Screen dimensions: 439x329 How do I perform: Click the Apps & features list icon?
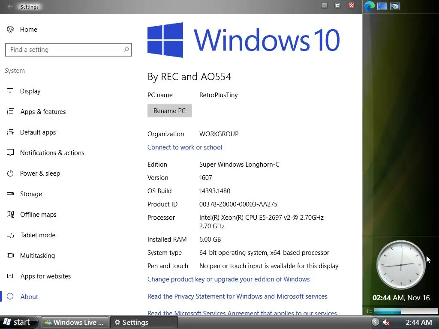tap(10, 111)
